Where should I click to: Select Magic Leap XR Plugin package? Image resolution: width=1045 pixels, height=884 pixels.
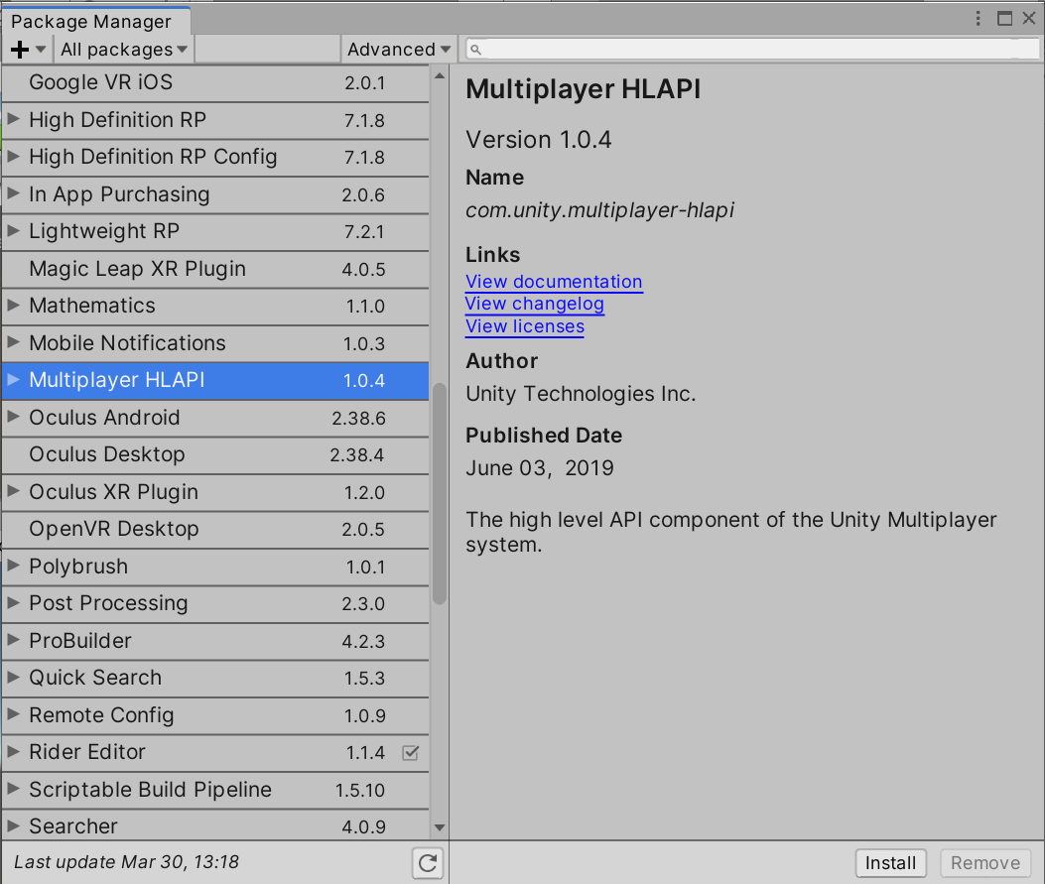click(215, 269)
